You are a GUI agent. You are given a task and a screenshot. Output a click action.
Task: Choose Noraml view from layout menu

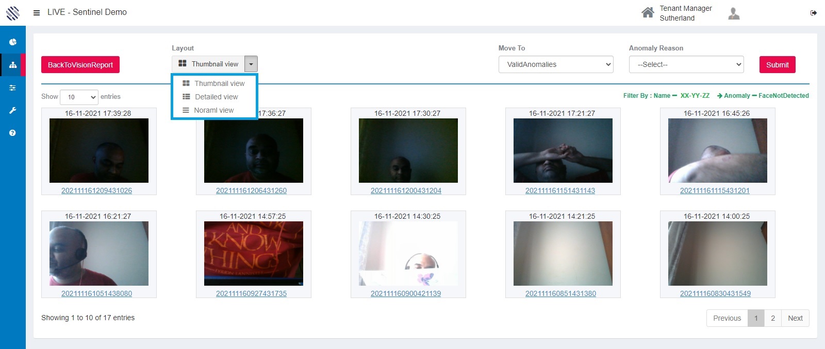tap(213, 110)
